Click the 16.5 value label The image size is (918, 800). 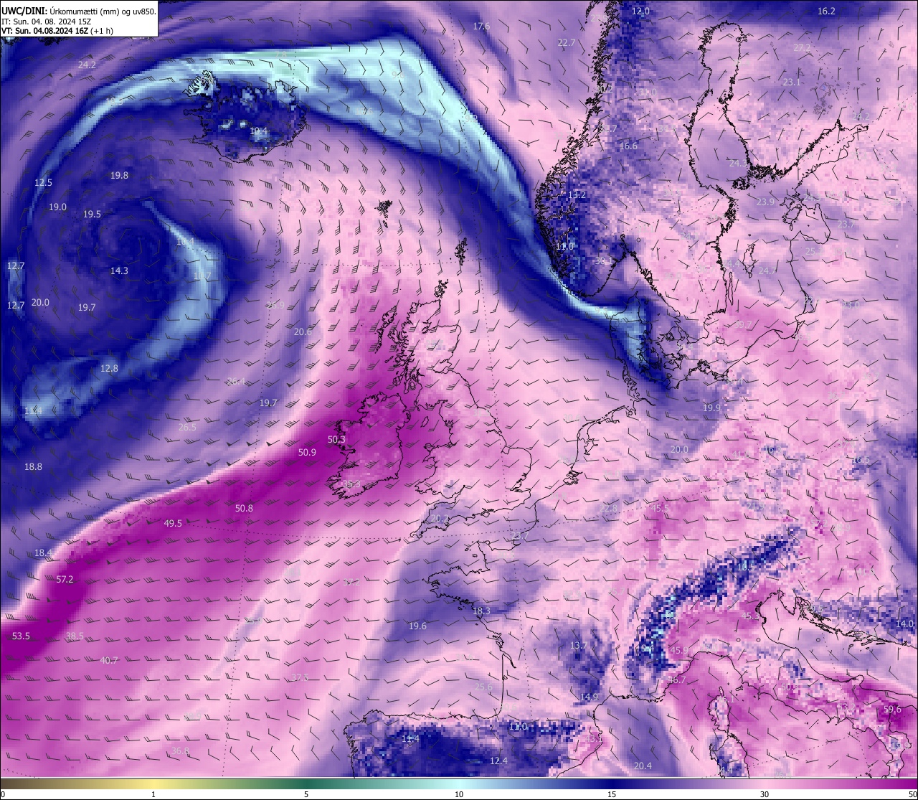click(861, 460)
